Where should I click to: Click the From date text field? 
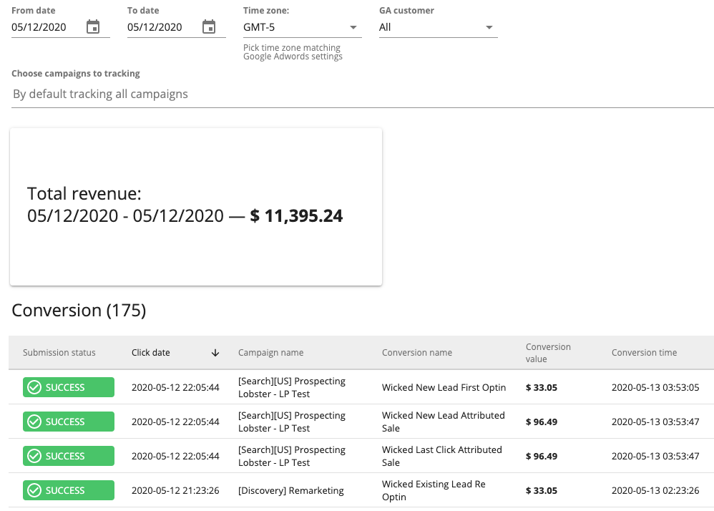pos(46,27)
